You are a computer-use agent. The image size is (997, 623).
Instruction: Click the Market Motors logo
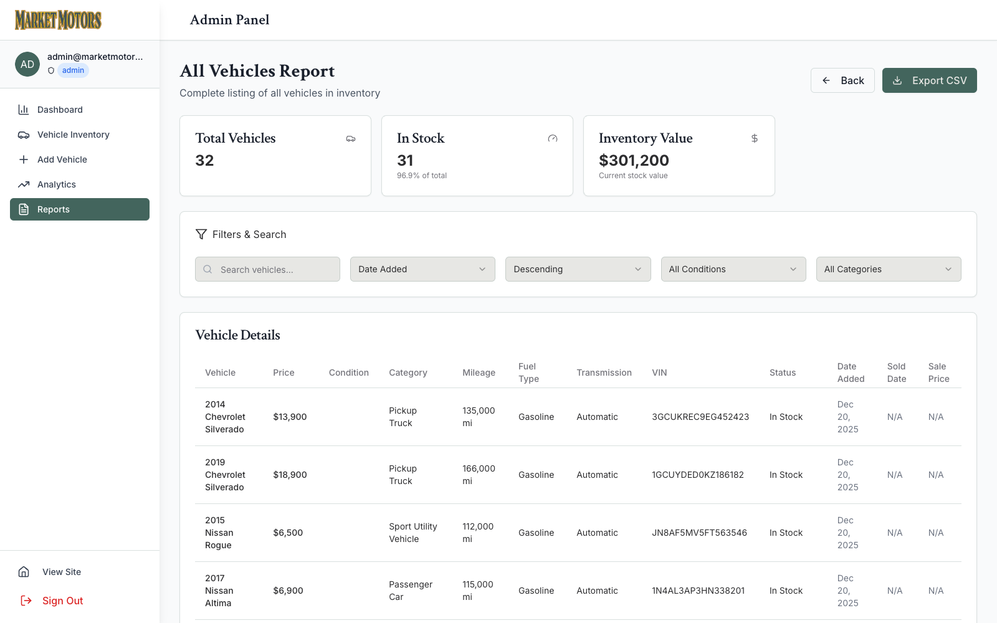58,20
